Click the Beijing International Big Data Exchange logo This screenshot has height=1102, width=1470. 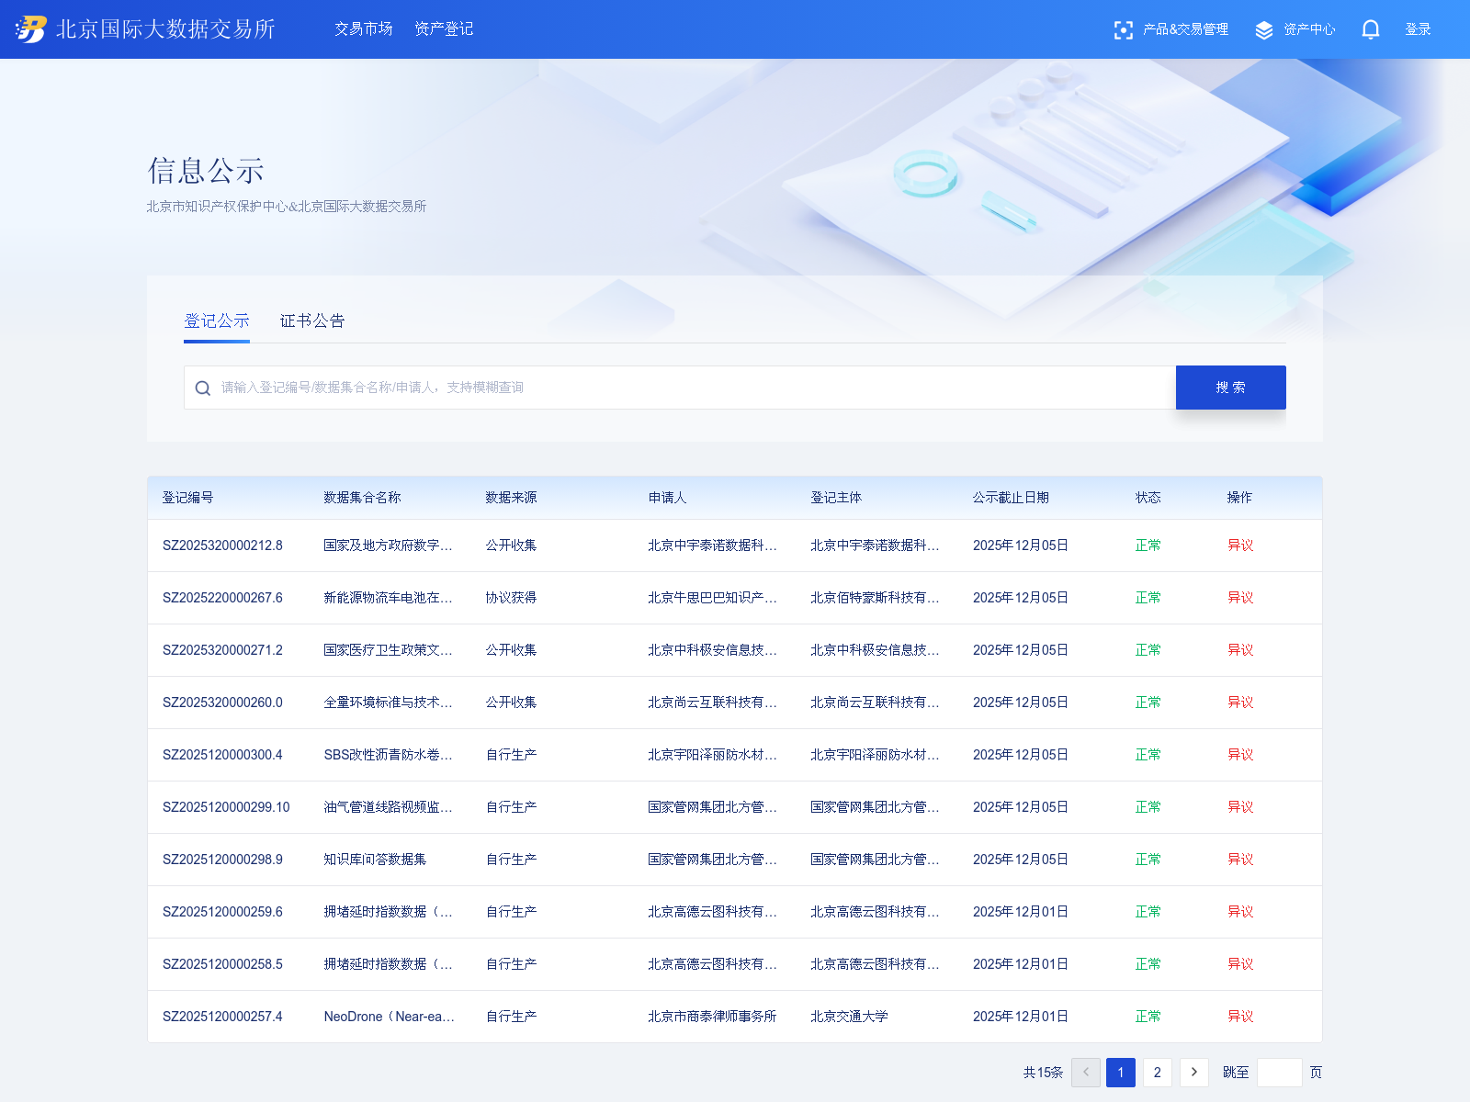31,29
